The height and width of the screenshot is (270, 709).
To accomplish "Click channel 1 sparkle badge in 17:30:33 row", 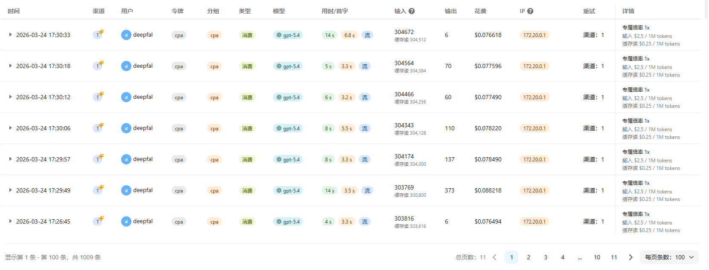I will pyautogui.click(x=98, y=34).
